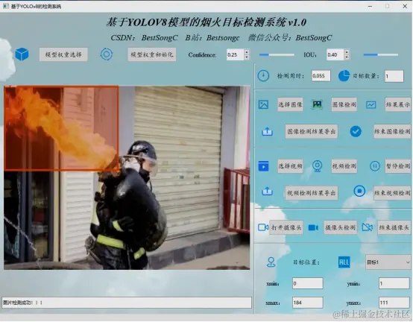Click the pause circle icon
413x322 pixels.
[x=374, y=166]
